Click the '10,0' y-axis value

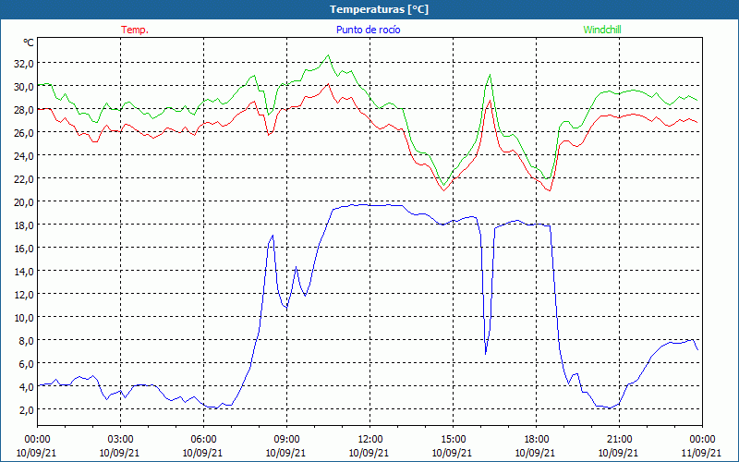(24, 317)
